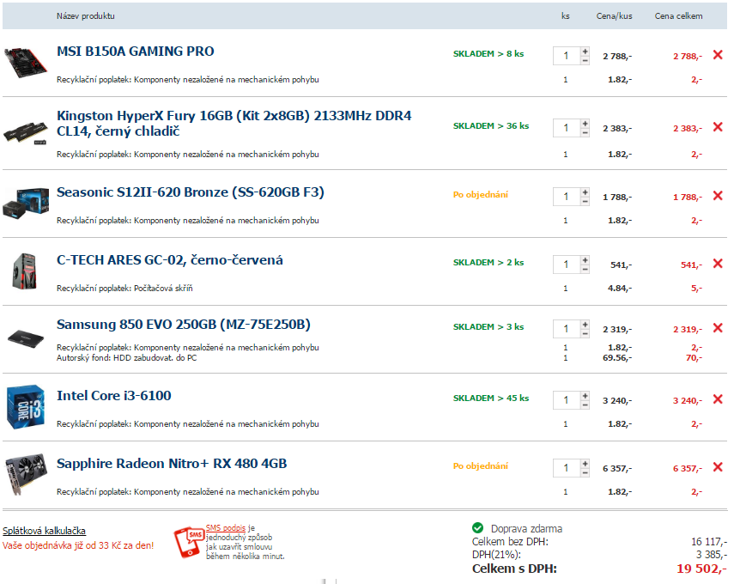Open Kingston HyperX Fury 16GB product link
The width and height of the screenshot is (740, 584).
tap(234, 123)
